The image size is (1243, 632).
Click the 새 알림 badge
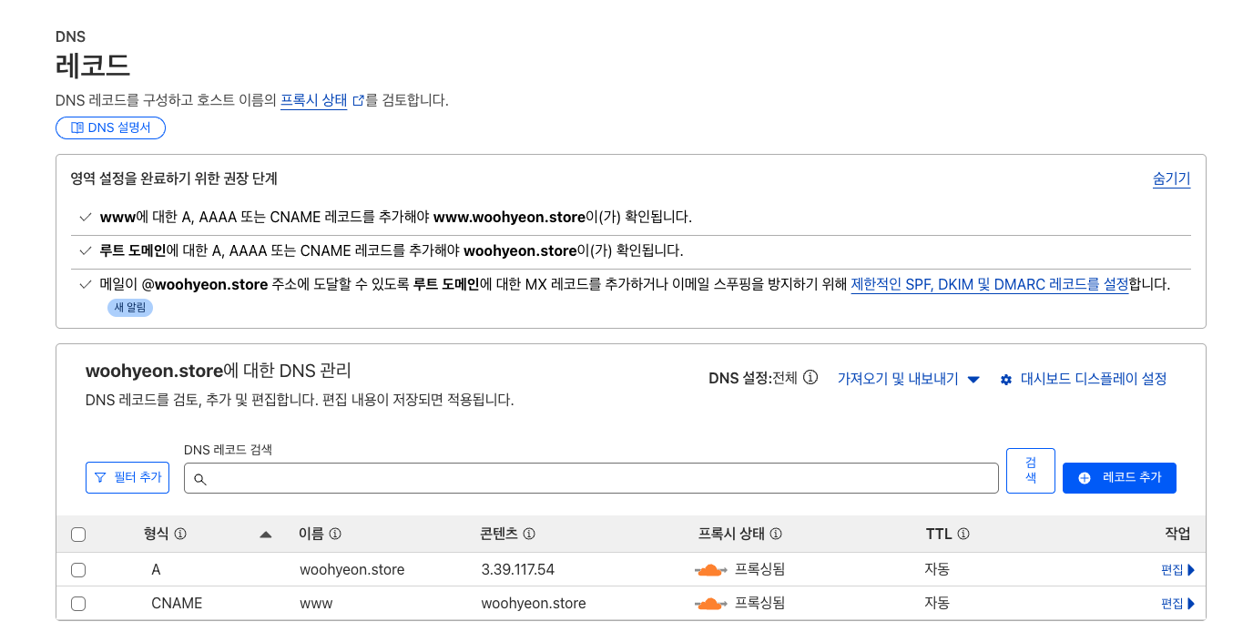pyautogui.click(x=130, y=308)
